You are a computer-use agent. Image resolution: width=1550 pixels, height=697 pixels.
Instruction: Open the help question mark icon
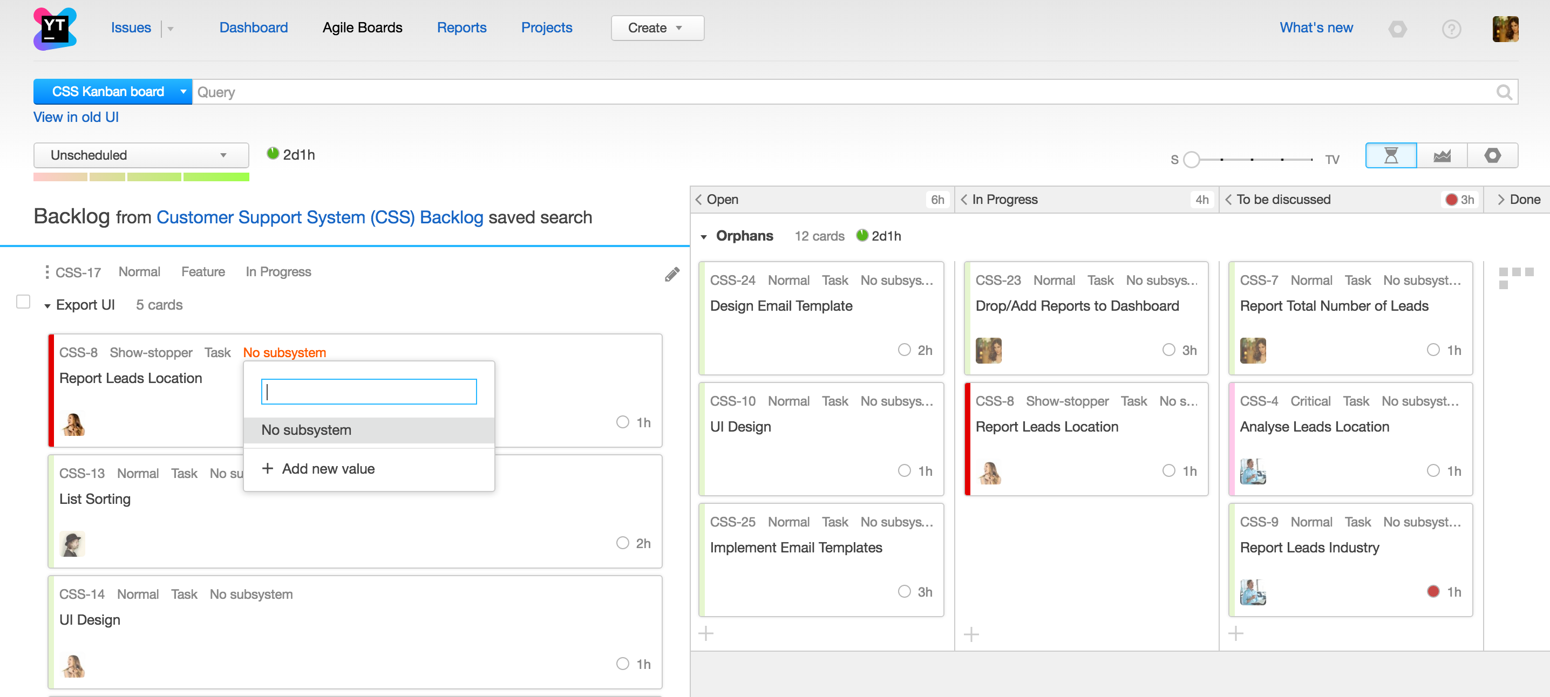coord(1451,28)
